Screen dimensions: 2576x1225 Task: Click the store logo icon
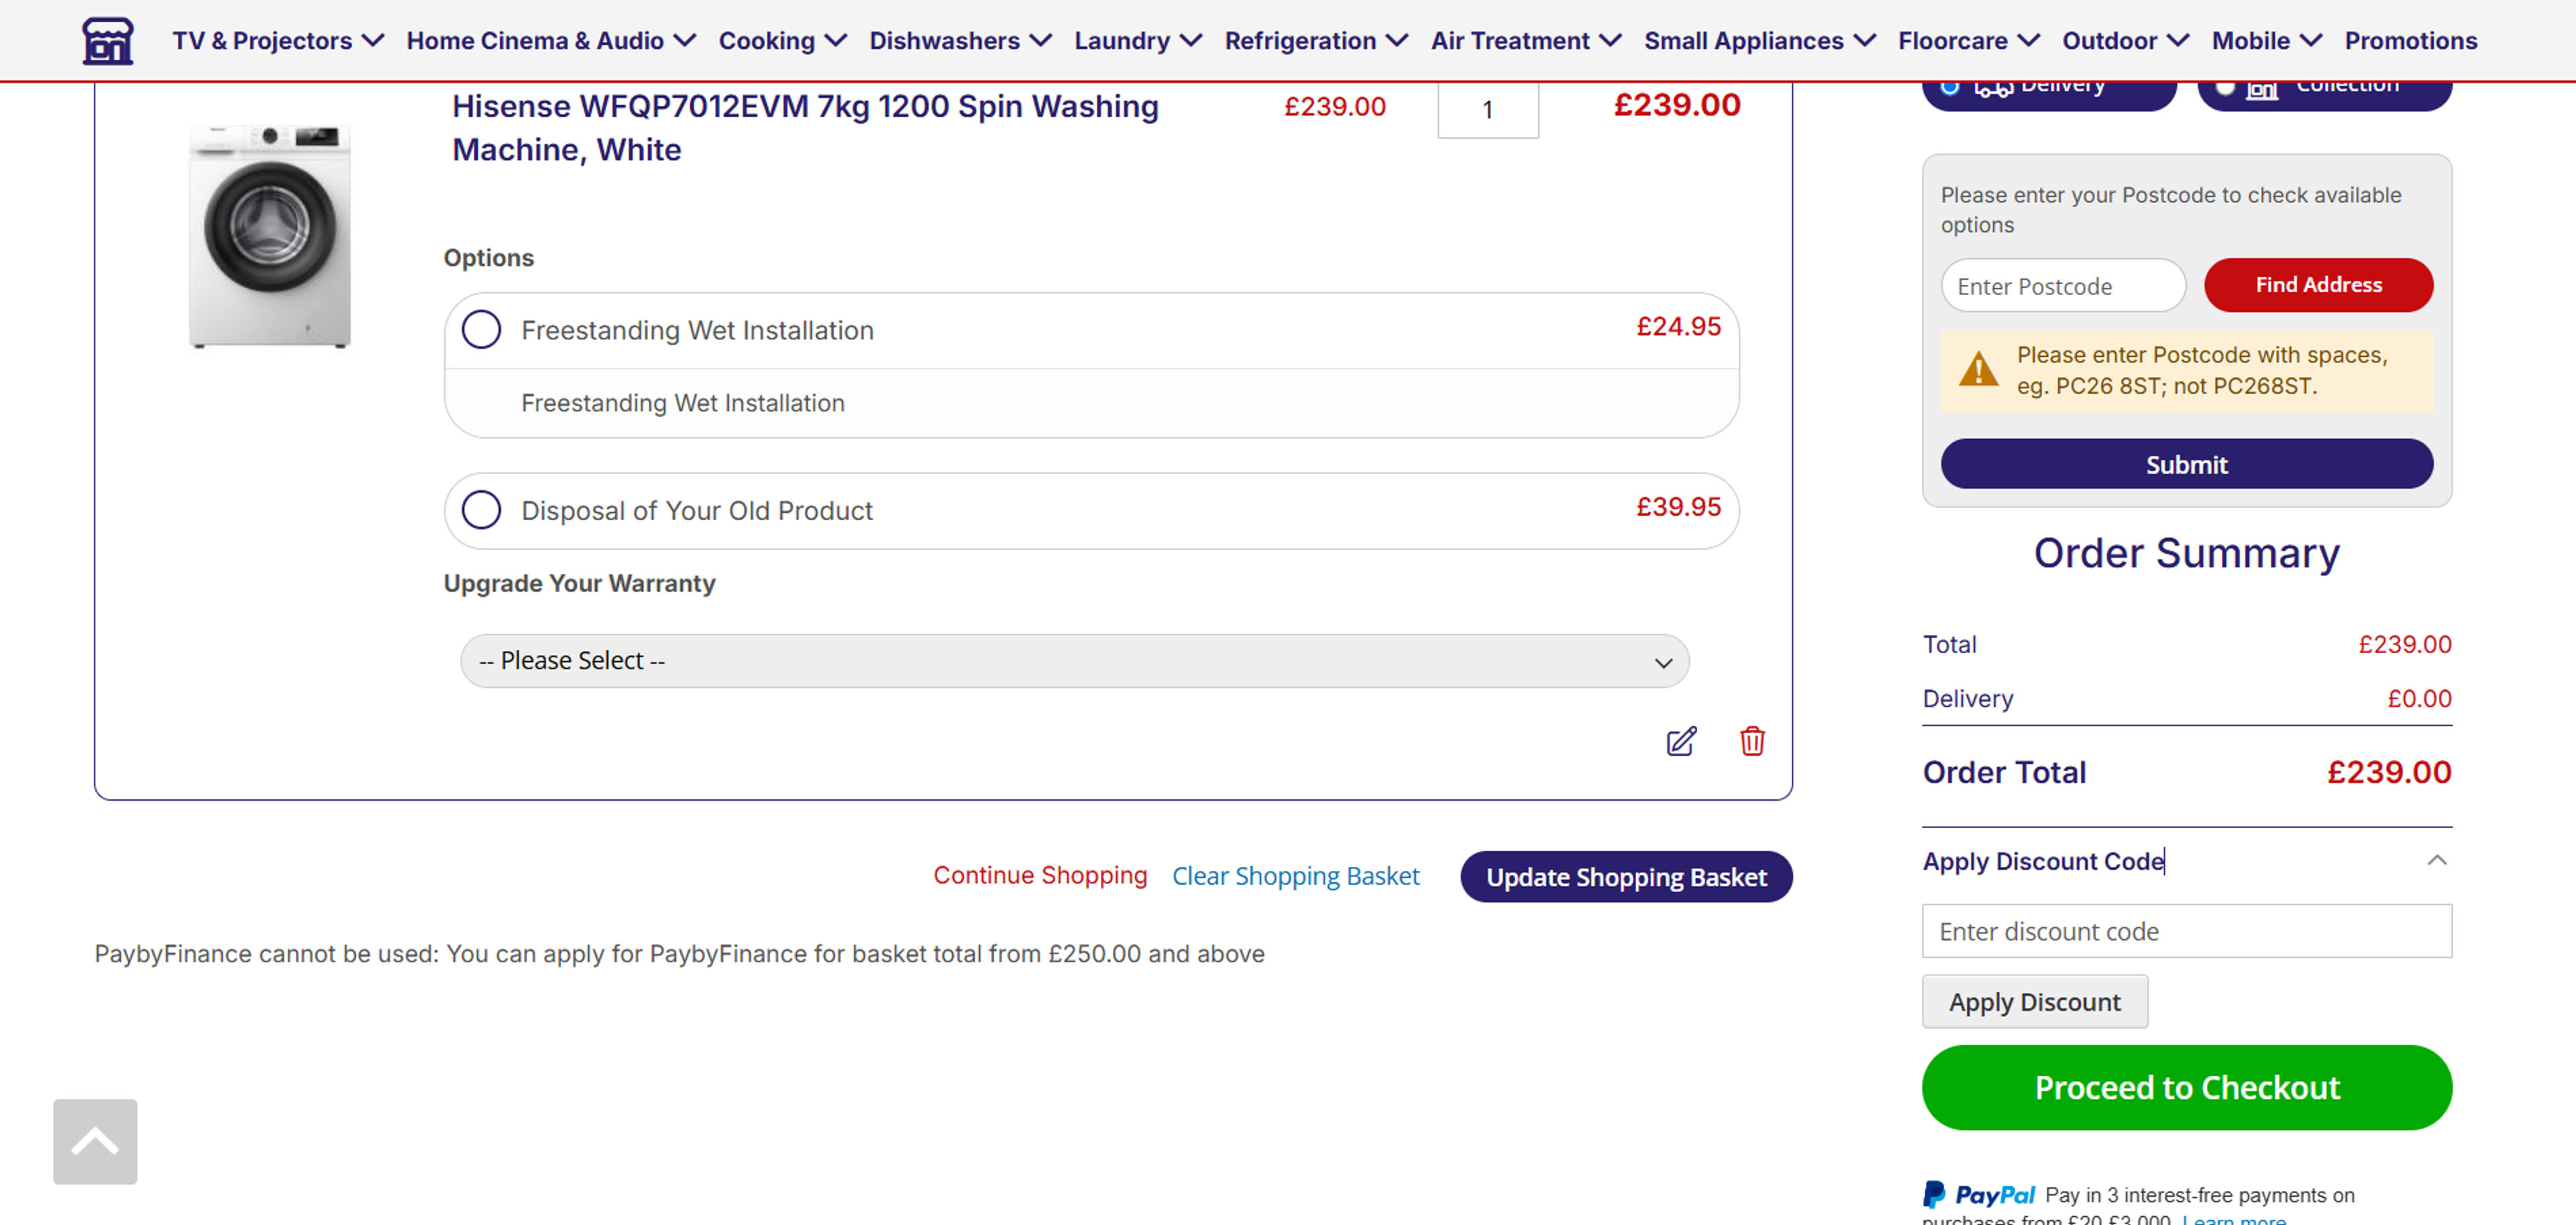pos(107,40)
